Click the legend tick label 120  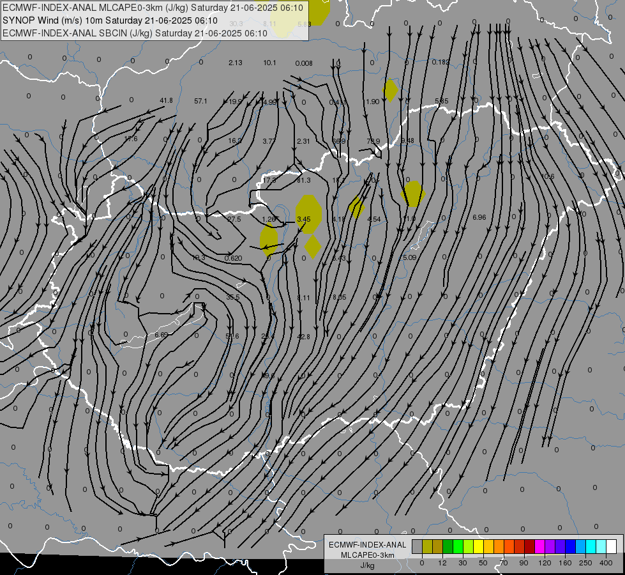tap(545, 563)
